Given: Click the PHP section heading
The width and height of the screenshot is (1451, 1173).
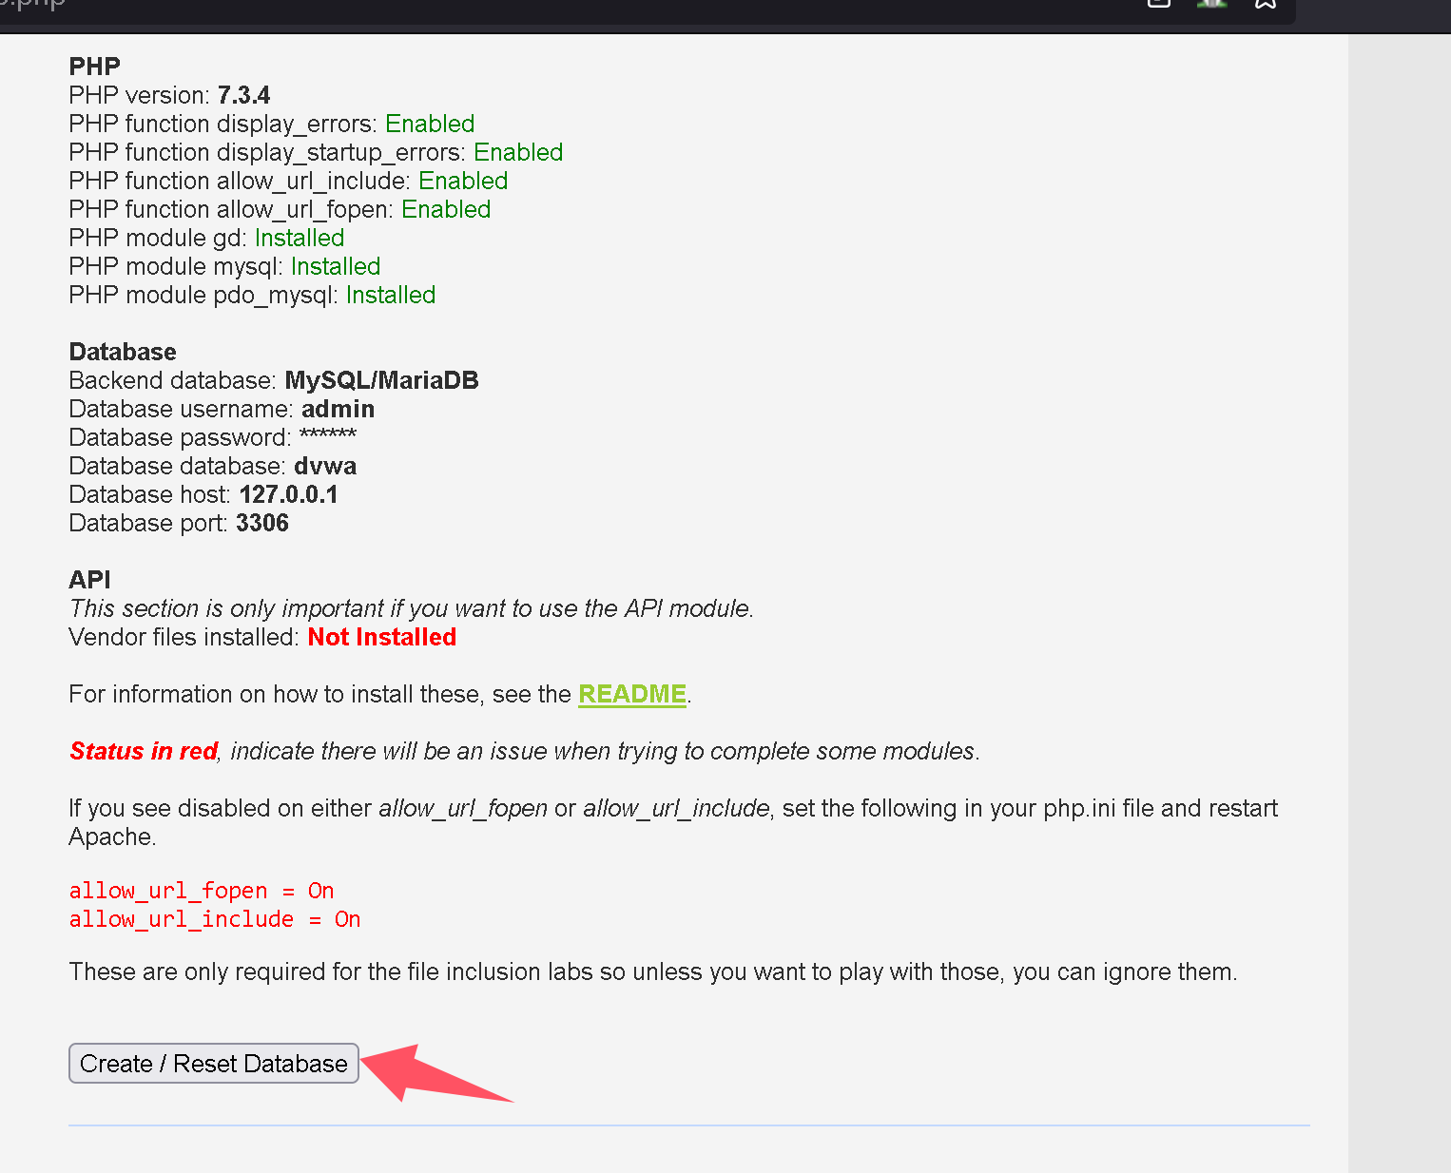Looking at the screenshot, I should pos(95,67).
